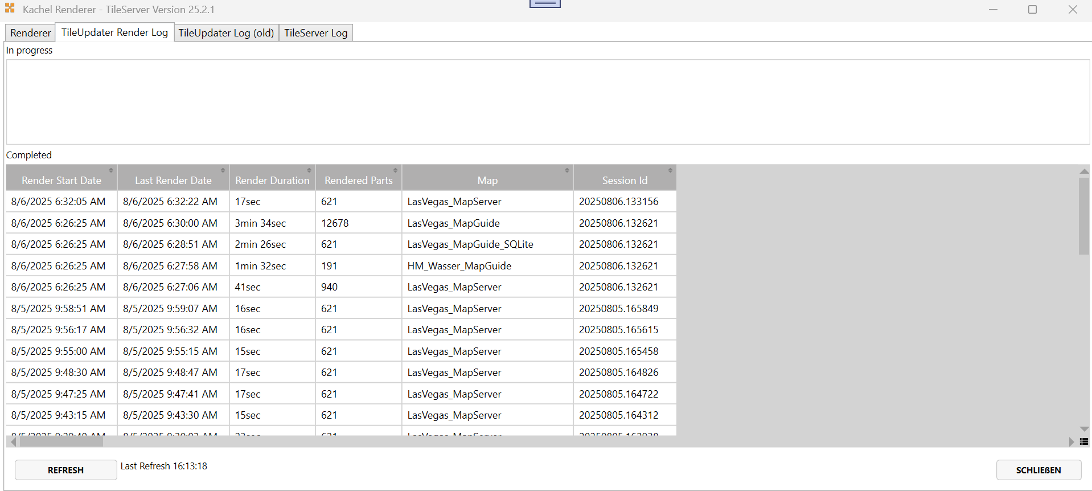Click last render date 8/6/2025 6:27:58 AM
Screen dimensions: 1092x491
point(173,266)
